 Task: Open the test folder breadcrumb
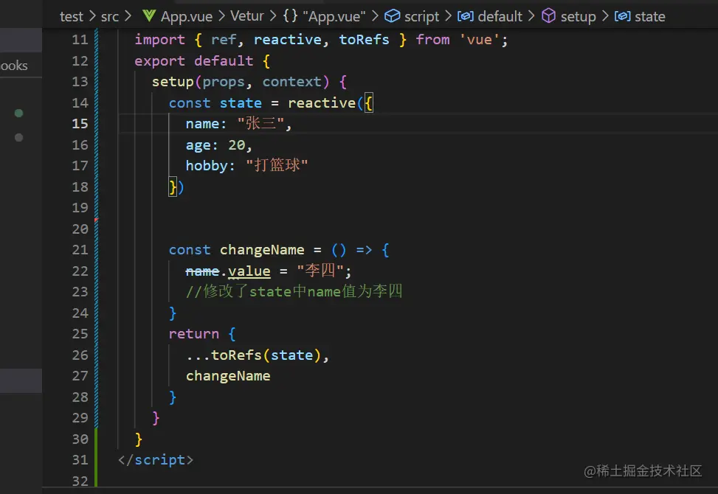click(72, 16)
